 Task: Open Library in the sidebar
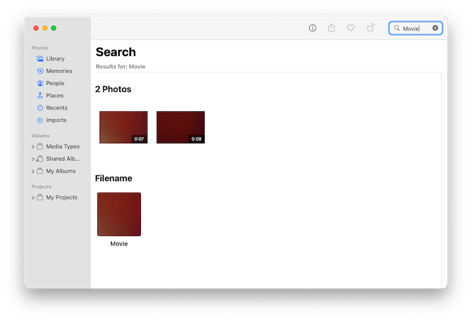pyautogui.click(x=55, y=59)
